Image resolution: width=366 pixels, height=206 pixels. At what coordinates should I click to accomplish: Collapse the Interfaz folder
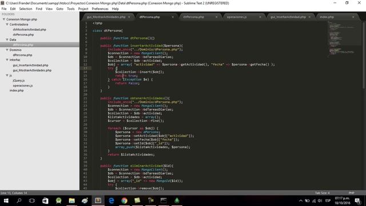click(x=7, y=60)
